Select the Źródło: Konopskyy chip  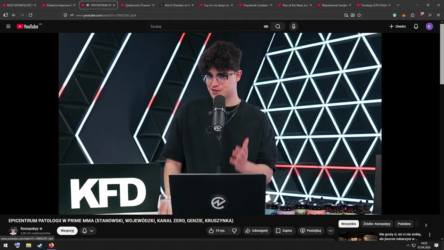[x=377, y=224]
